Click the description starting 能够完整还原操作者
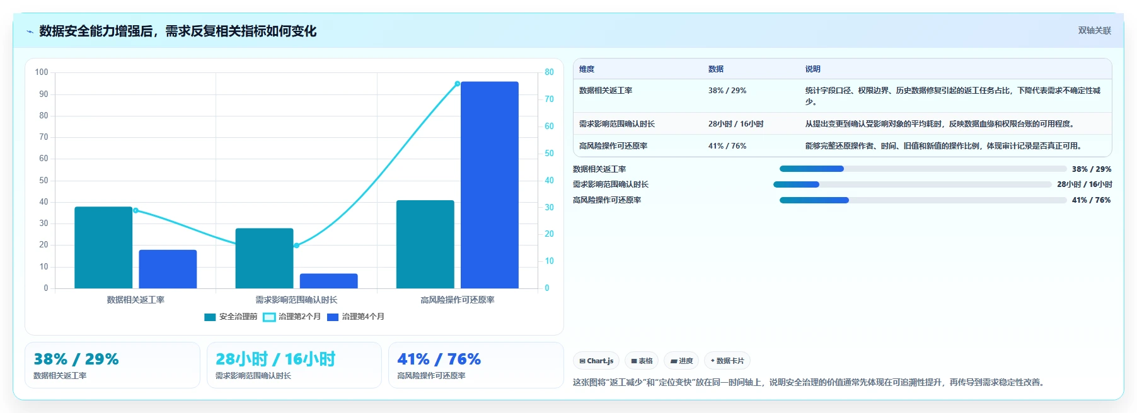The width and height of the screenshot is (1137, 413). pos(943,146)
